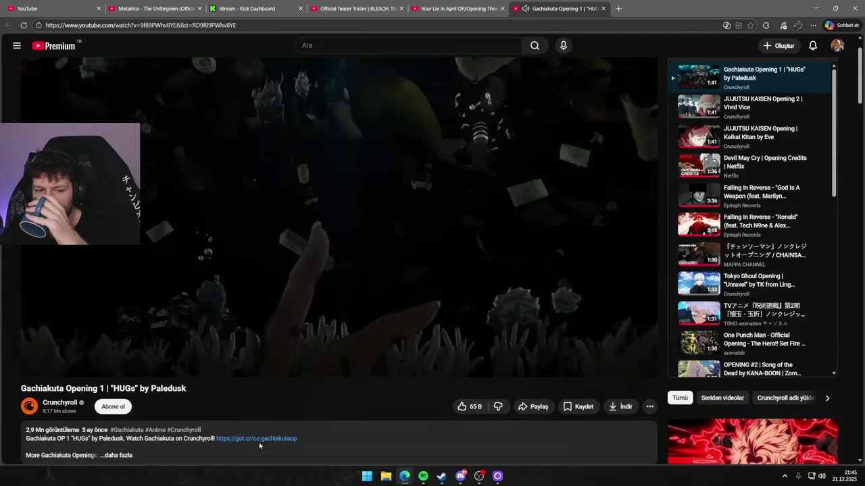Switch to Stream - Kick Dashboard tab
865x486 pixels.
tap(256, 9)
